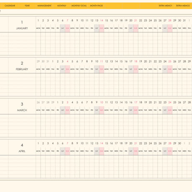Click MON label beneath April 8
Screen dimensions: 192x192
tap(72, 151)
